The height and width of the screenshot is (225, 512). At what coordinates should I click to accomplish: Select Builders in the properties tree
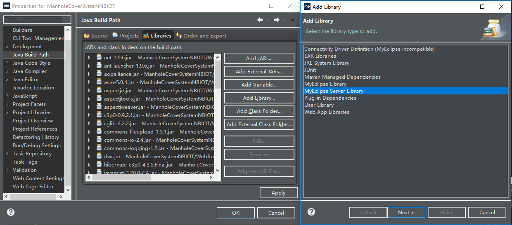pyautogui.click(x=22, y=30)
